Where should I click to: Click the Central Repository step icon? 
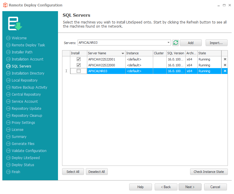pyautogui.click(x=8, y=95)
